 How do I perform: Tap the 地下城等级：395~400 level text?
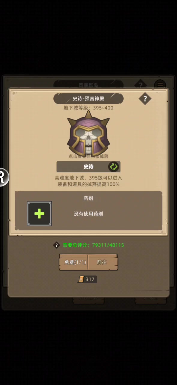(88, 108)
